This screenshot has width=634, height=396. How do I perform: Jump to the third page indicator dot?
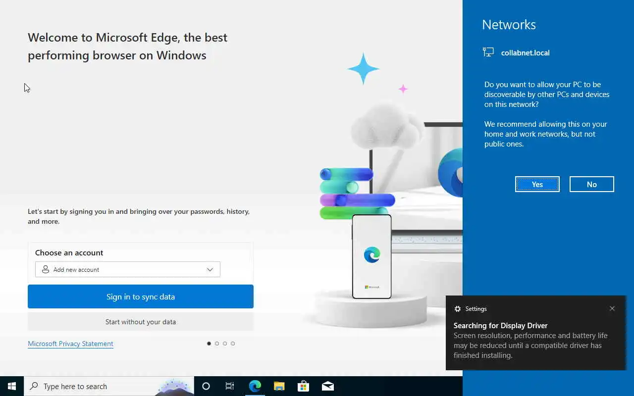coord(225,344)
